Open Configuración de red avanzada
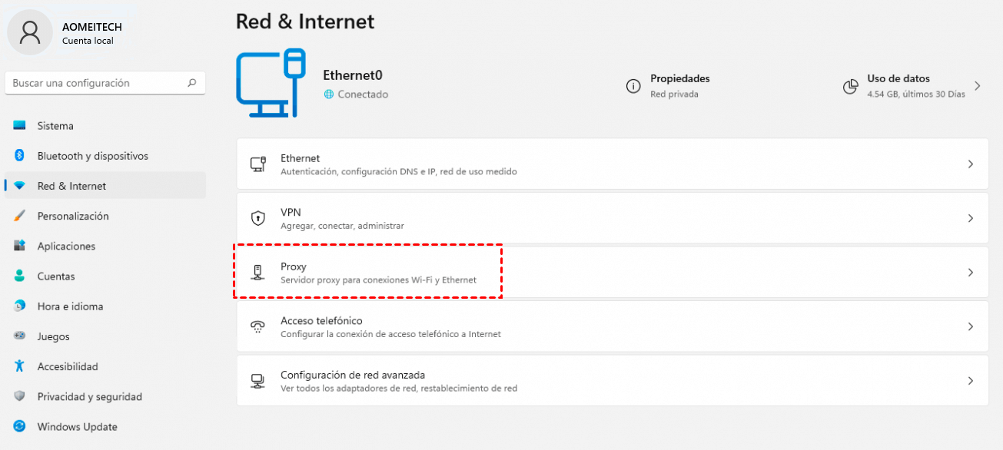 613,379
